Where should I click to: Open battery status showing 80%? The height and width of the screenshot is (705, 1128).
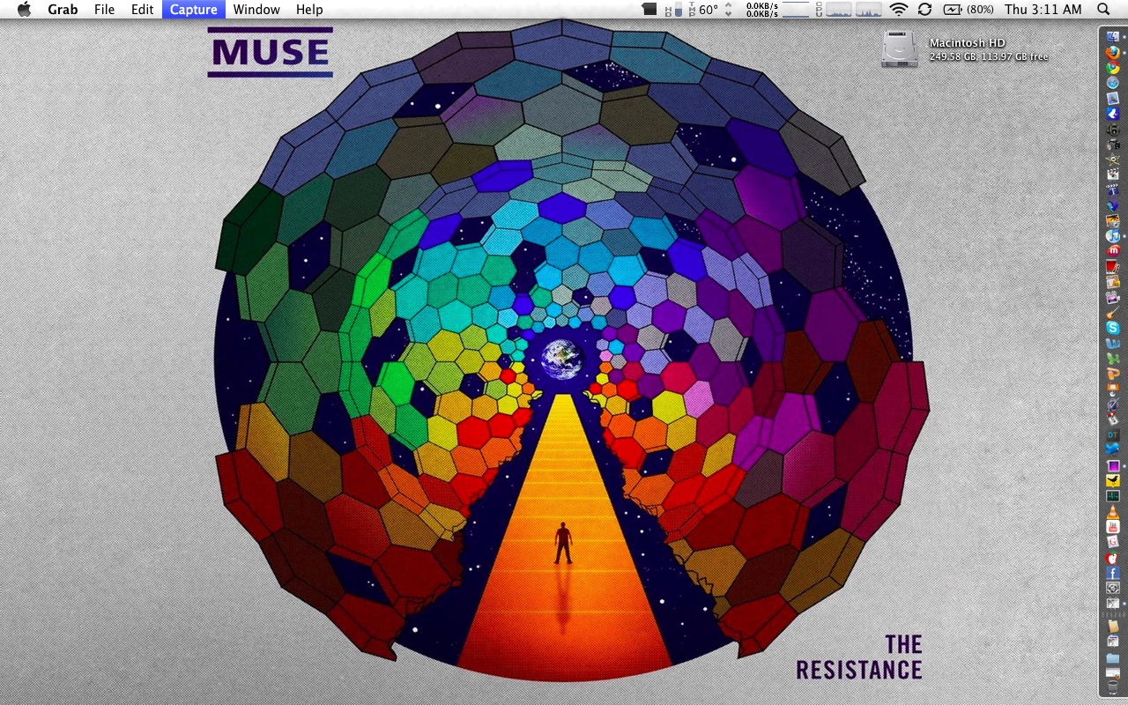tap(968, 9)
